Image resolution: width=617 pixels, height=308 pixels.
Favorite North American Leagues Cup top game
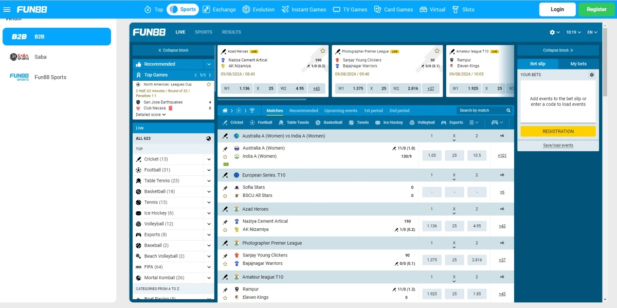coord(209,84)
